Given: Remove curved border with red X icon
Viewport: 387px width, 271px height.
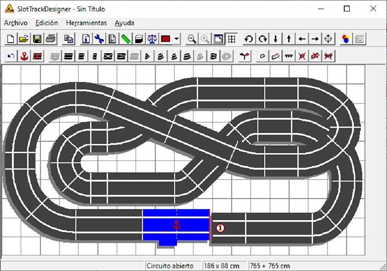Looking at the screenshot, I should coord(315,56).
